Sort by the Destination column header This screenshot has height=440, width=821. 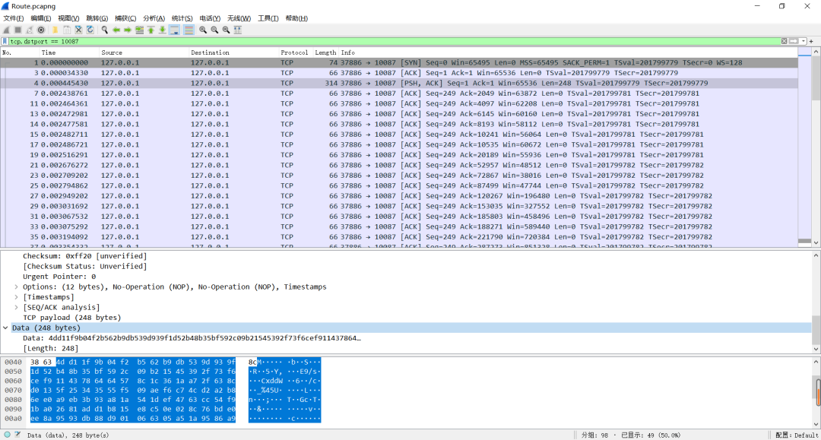pyautogui.click(x=233, y=52)
